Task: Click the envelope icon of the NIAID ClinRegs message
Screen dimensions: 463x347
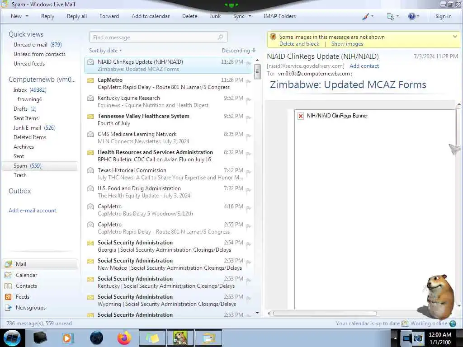Action: [x=90, y=62]
